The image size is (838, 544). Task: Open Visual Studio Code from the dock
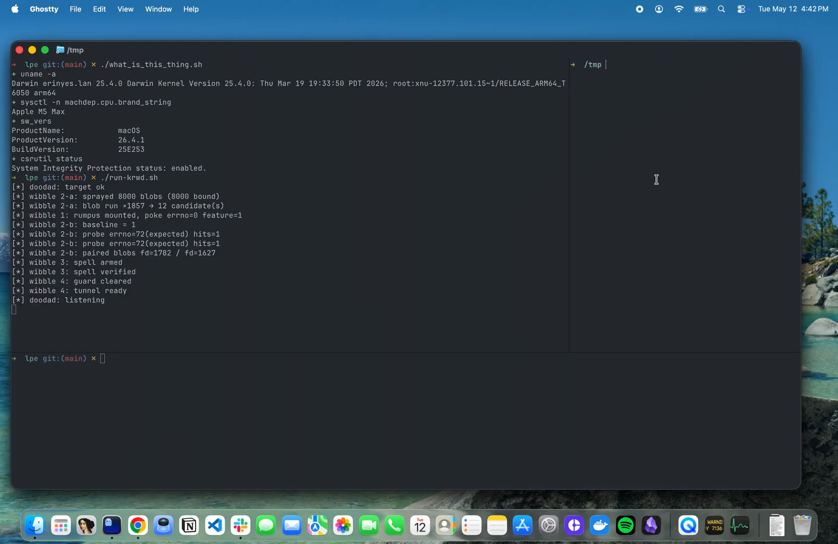[215, 525]
